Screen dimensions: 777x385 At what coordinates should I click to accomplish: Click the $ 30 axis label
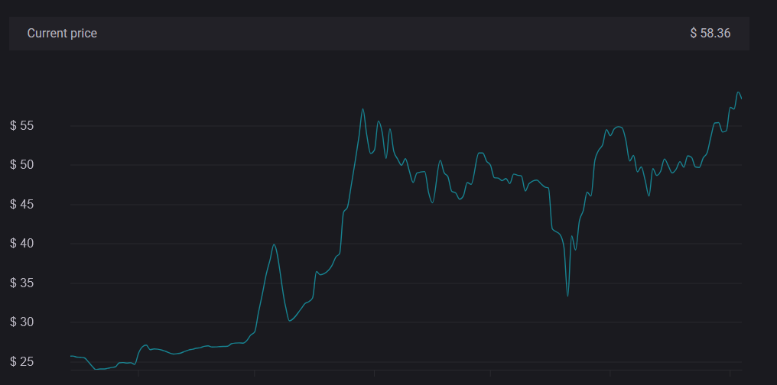pyautogui.click(x=22, y=322)
